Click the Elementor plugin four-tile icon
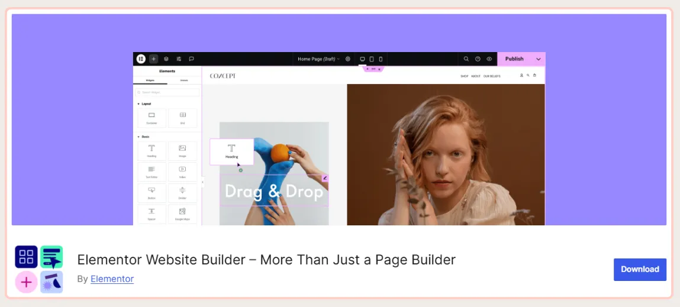 39,269
